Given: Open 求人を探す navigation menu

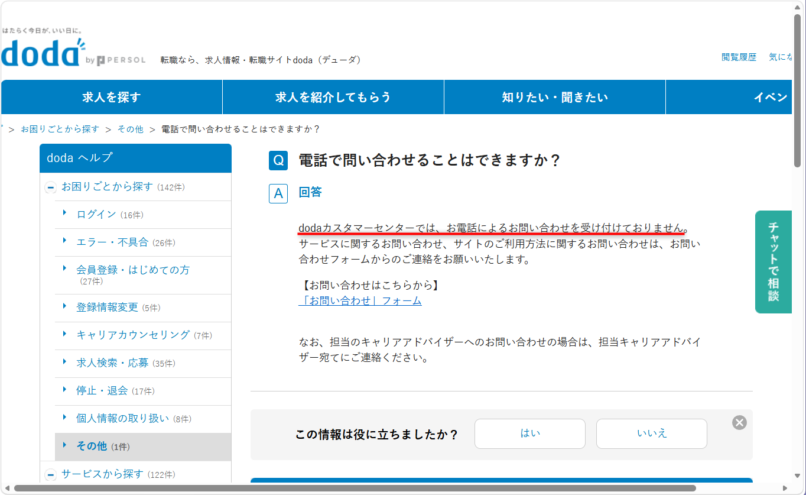Looking at the screenshot, I should click(x=112, y=97).
